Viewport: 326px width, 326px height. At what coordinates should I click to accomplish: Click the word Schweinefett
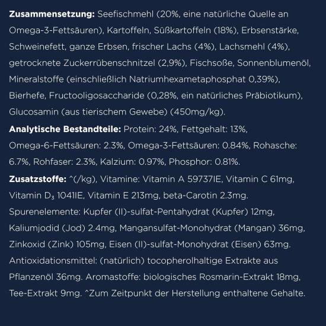click(x=37, y=47)
